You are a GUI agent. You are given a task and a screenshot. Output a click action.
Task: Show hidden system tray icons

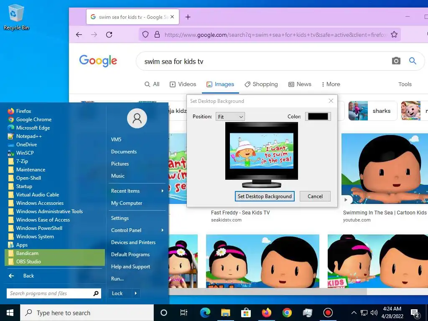pyautogui.click(x=354, y=313)
